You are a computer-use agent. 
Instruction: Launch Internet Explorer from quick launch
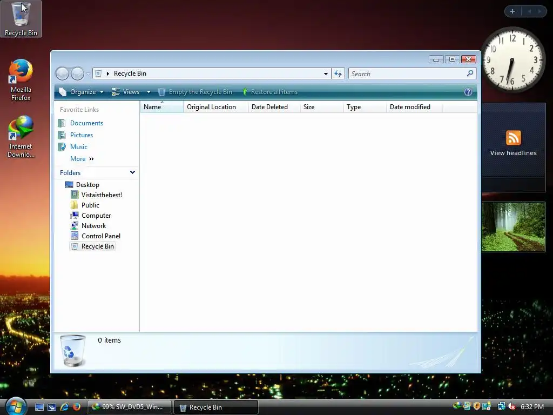pos(64,407)
